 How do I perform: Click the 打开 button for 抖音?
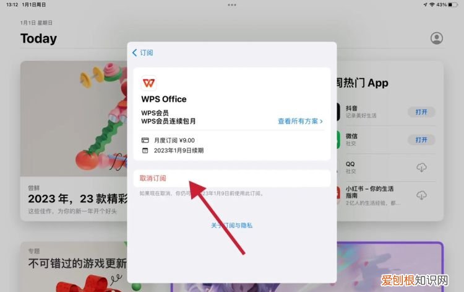[421, 112]
